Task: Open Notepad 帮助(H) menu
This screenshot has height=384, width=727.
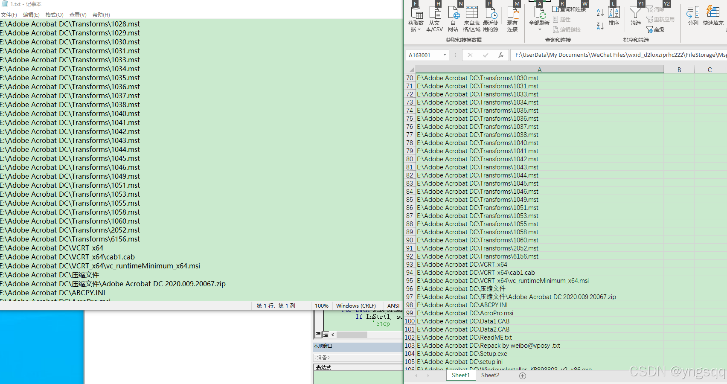Action: coord(101,15)
